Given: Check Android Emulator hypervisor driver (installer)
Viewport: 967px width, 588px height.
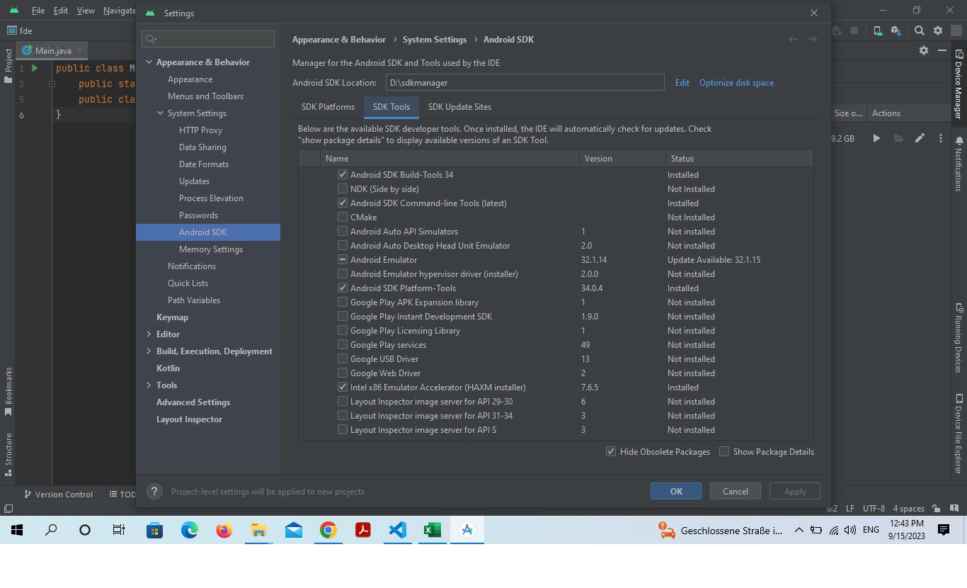Looking at the screenshot, I should 343,273.
